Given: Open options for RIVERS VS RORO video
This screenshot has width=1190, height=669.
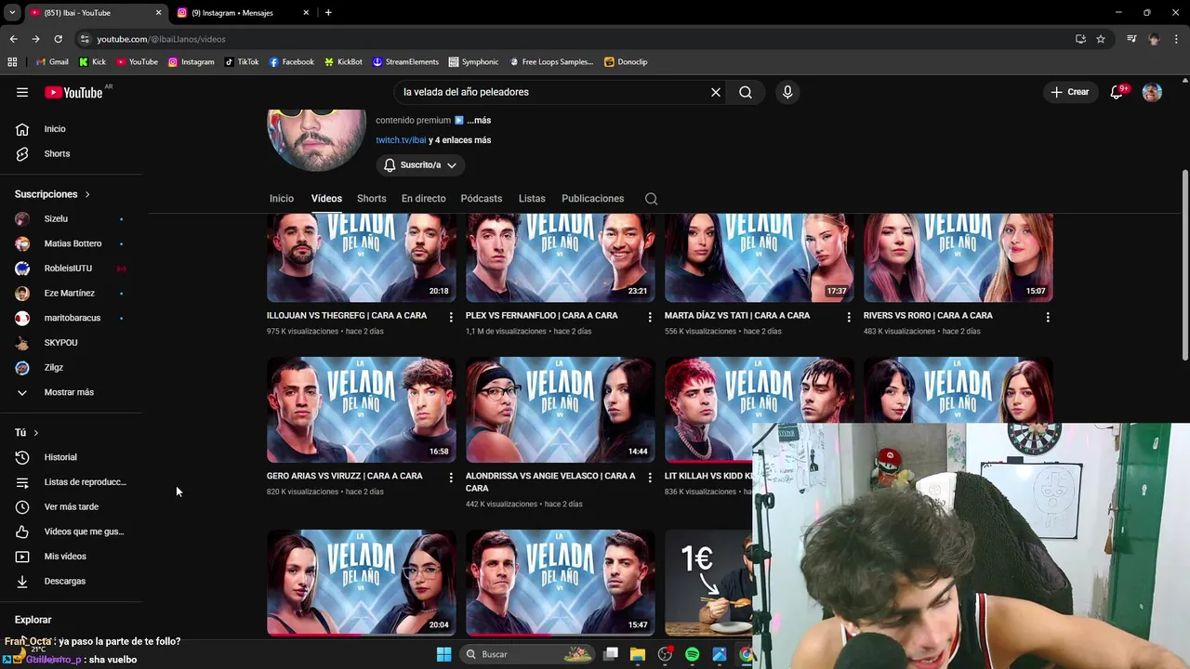Looking at the screenshot, I should pos(1048,317).
